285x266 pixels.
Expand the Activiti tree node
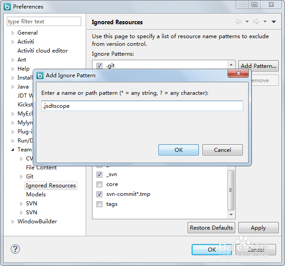(13, 42)
